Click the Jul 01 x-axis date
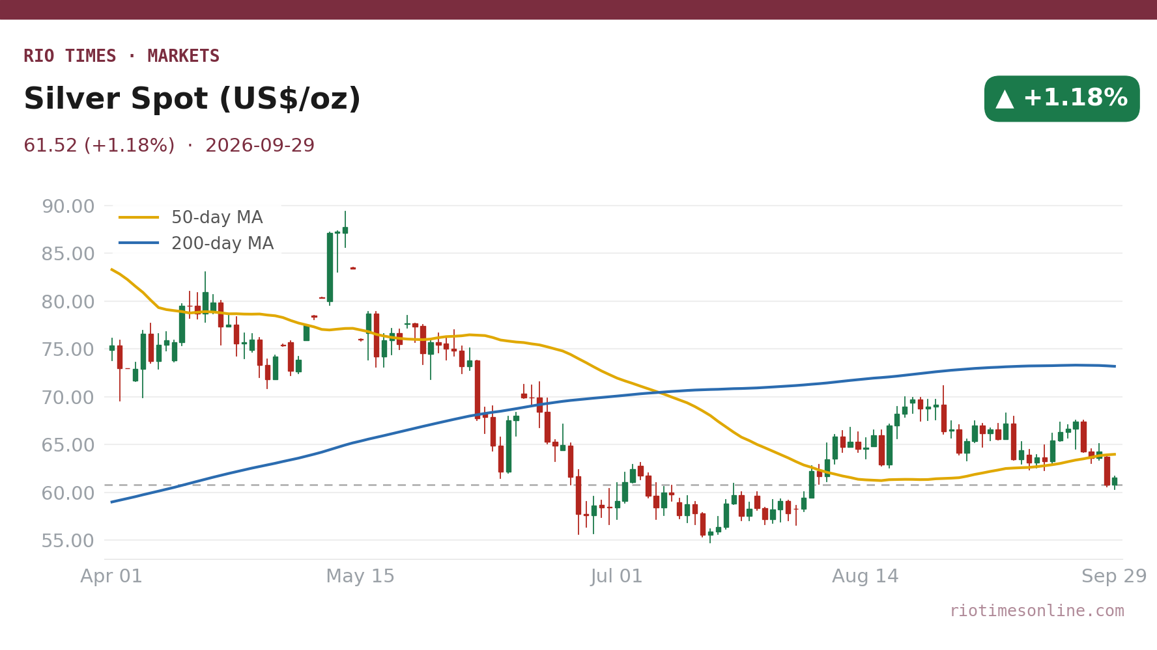 (x=617, y=576)
